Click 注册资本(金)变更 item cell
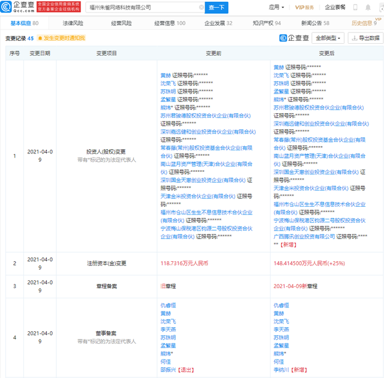Screen dimensions: 384x378 click(107, 264)
